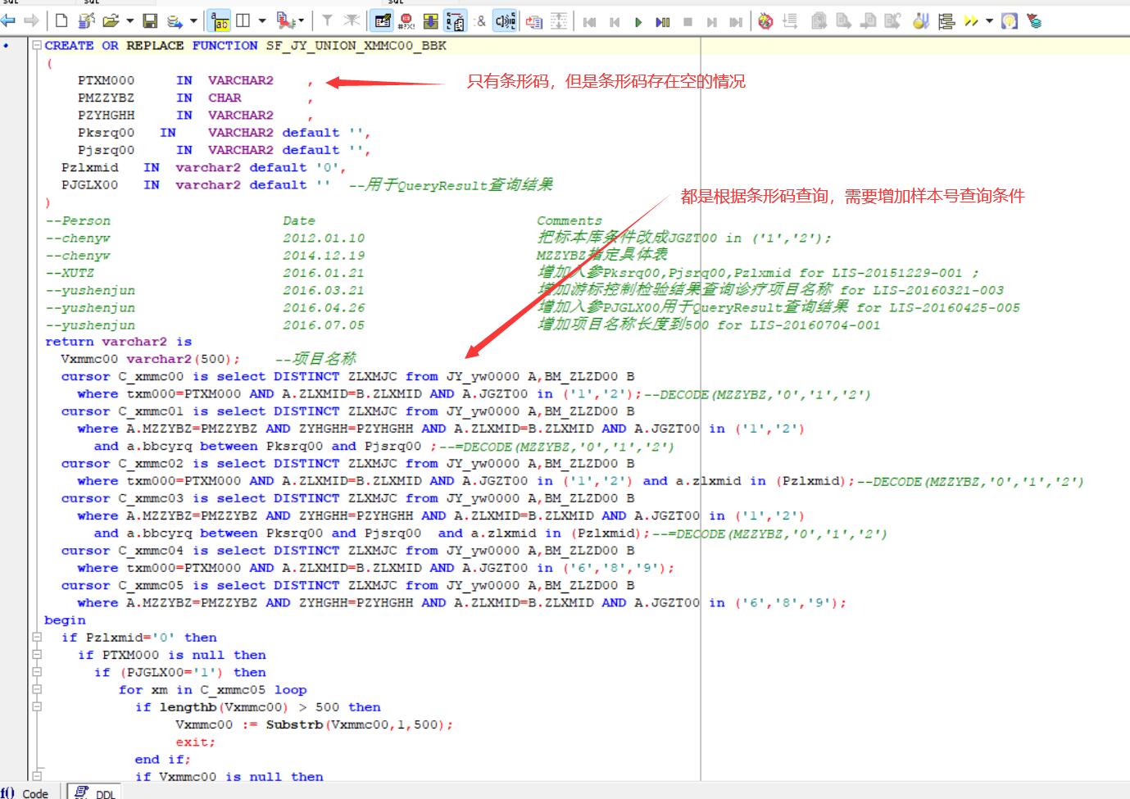Image resolution: width=1130 pixels, height=799 pixels.
Task: Click the yellow flask test icon
Action: pyautogui.click(x=921, y=21)
